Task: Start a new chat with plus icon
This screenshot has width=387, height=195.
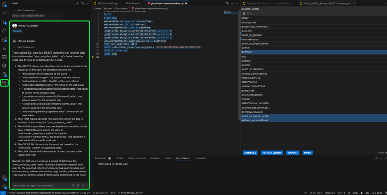Action: click(78, 3)
